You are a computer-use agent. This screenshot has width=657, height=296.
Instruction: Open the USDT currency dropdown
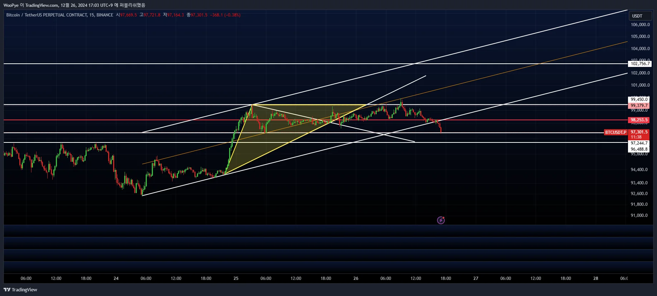[x=640, y=16]
